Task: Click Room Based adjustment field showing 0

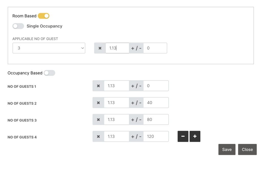Action: coord(155,48)
